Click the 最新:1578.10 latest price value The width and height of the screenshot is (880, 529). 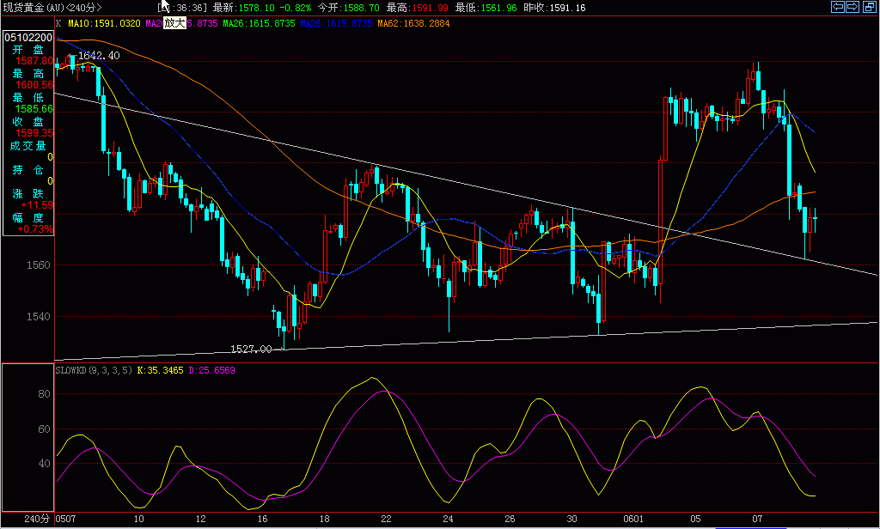[243, 7]
